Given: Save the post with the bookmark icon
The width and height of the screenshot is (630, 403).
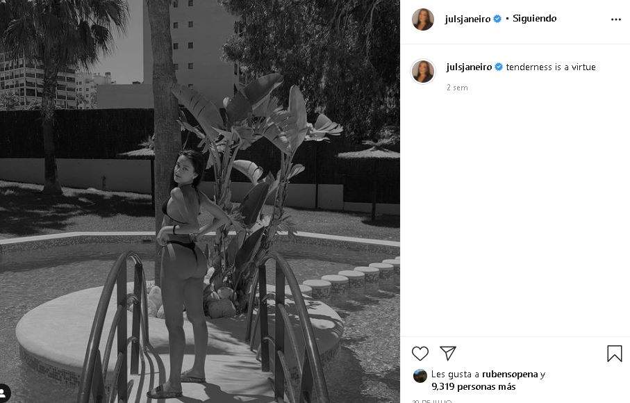Looking at the screenshot, I should point(614,354).
